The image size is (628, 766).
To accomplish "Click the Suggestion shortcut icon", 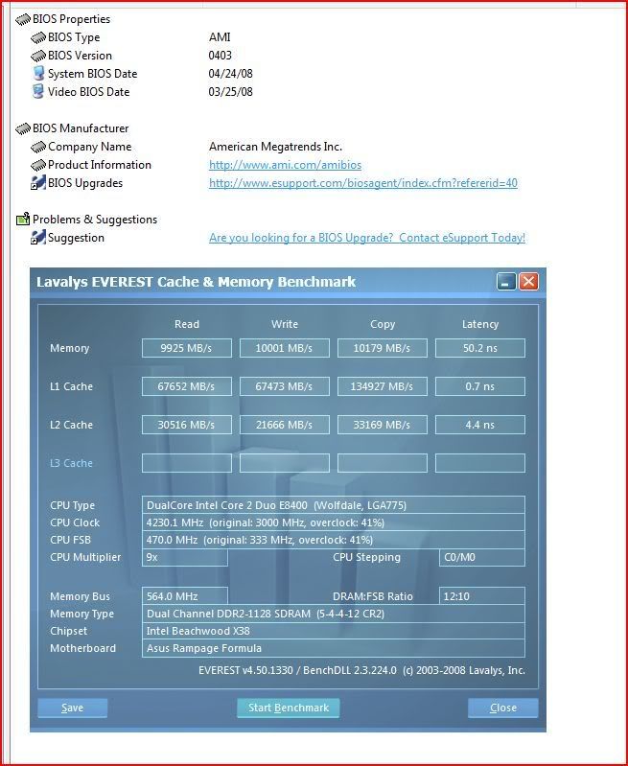I will [38, 238].
